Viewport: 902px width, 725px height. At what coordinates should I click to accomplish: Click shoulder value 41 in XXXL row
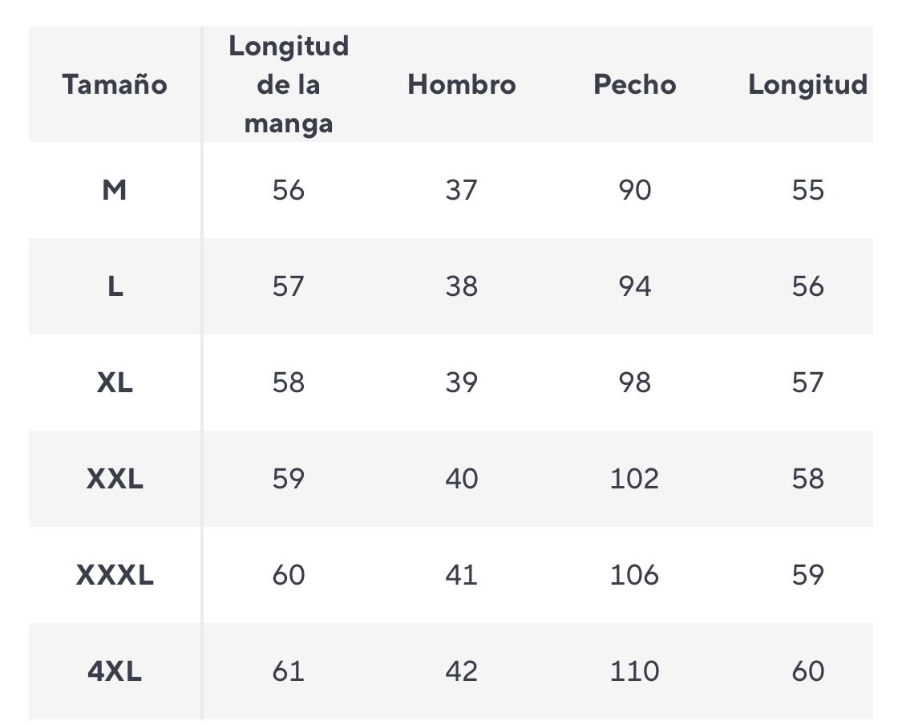coord(462,575)
